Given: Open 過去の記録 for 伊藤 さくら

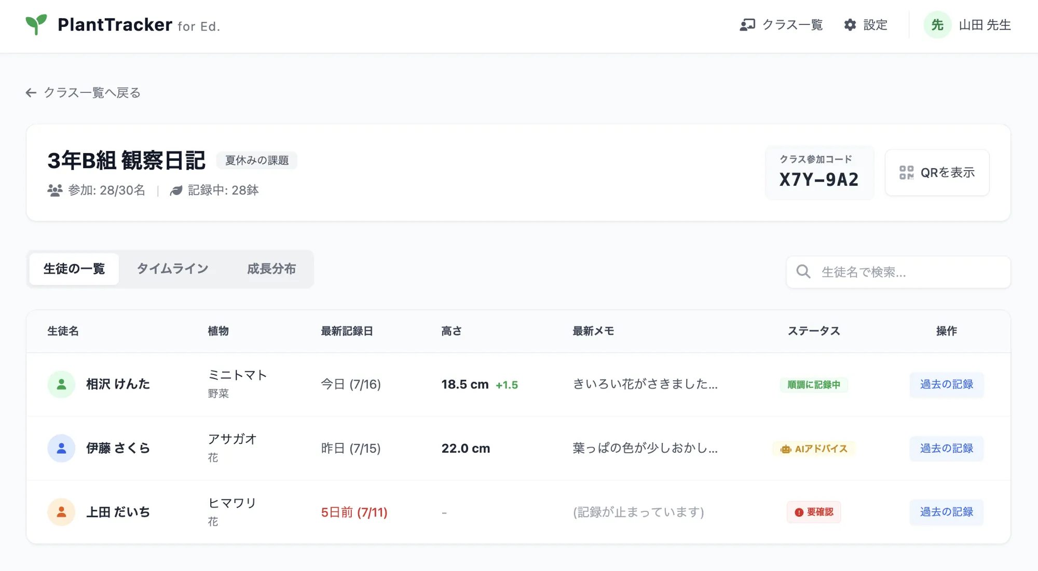Looking at the screenshot, I should point(946,448).
